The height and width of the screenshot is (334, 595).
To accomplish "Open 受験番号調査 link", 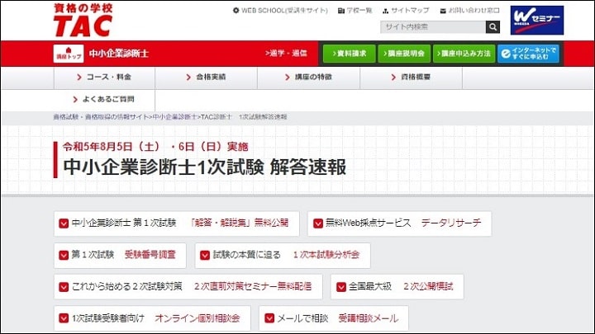I will pos(150,255).
